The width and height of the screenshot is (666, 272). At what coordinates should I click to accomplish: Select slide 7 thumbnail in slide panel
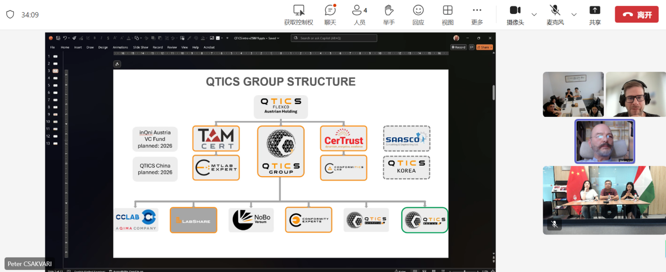click(55, 100)
